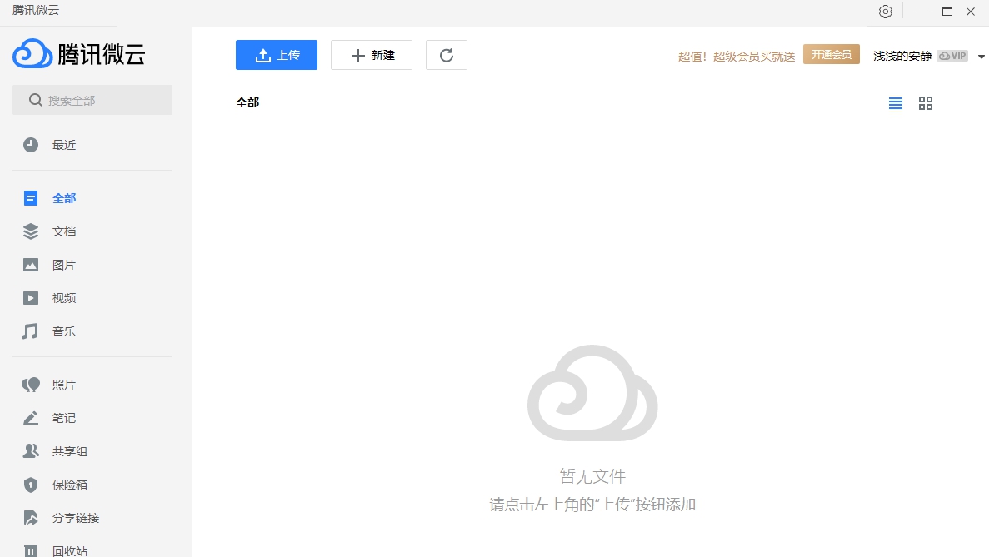Open the settings gear in title bar
The image size is (989, 557).
885,11
